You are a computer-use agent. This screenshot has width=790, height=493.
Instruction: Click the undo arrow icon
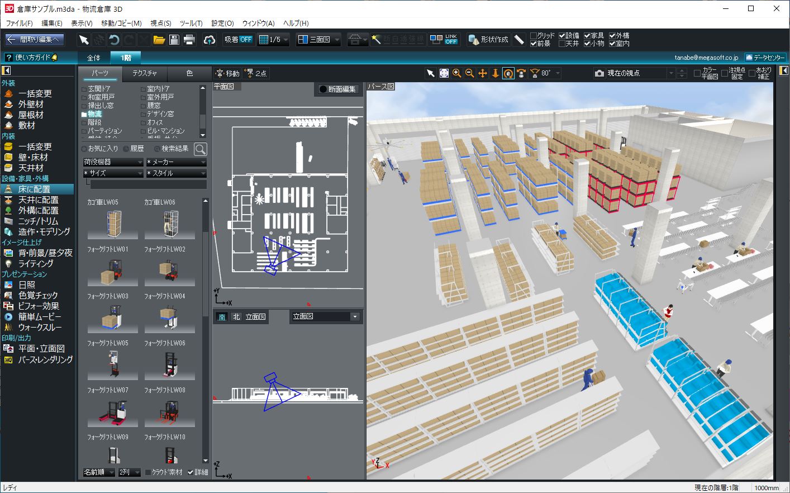114,40
